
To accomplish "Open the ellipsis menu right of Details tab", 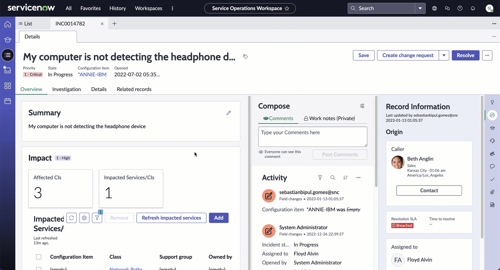I will [494, 36].
